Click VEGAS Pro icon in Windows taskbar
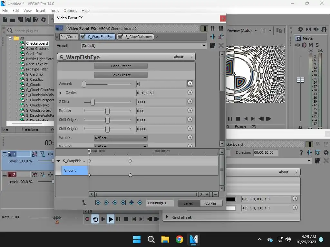330x247 pixels. tap(193, 239)
